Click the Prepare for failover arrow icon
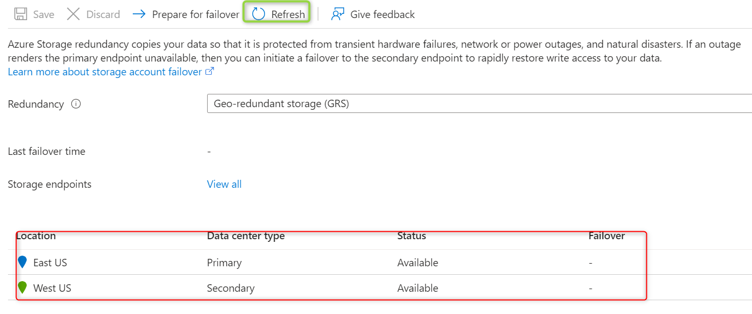This screenshot has height=314, width=752. tap(139, 14)
